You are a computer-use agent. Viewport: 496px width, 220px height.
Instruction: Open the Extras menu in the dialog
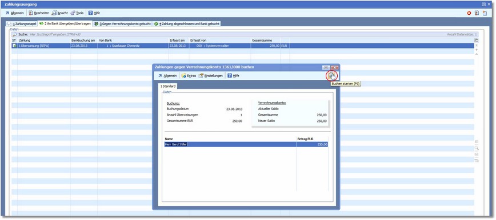(x=189, y=76)
